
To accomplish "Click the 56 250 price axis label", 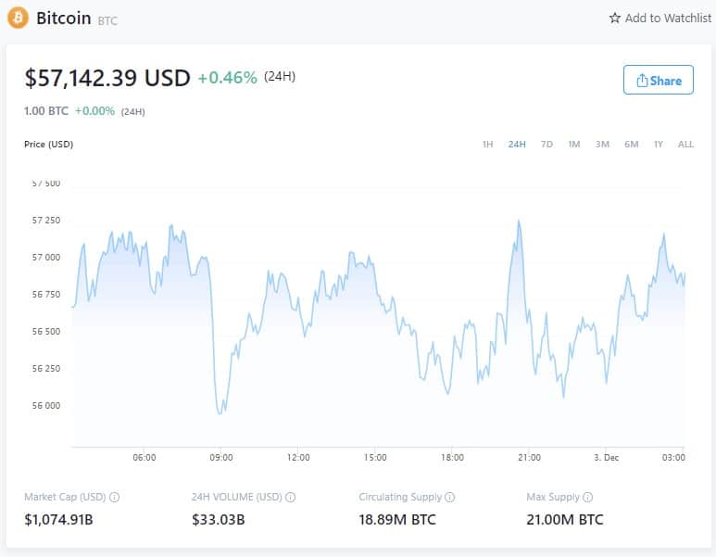I will pos(46,368).
